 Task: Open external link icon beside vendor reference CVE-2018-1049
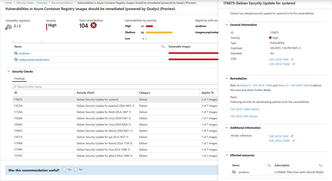point(292,136)
